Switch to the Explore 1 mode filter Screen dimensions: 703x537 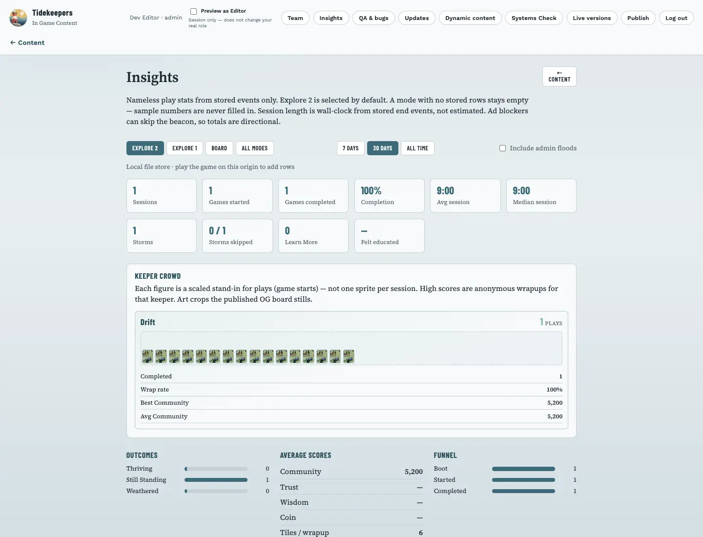point(185,148)
